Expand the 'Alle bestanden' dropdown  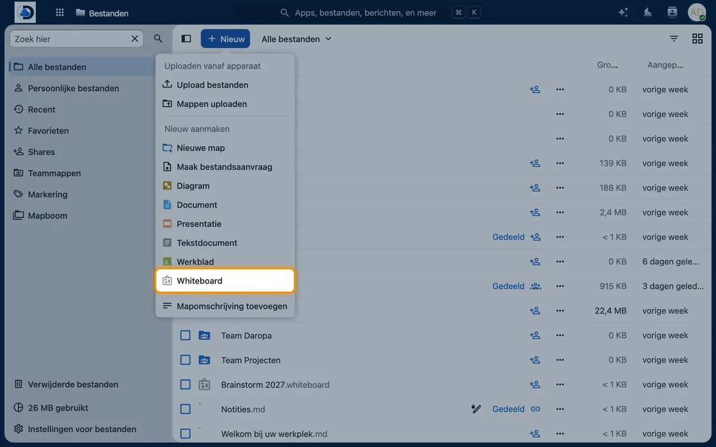click(x=296, y=39)
